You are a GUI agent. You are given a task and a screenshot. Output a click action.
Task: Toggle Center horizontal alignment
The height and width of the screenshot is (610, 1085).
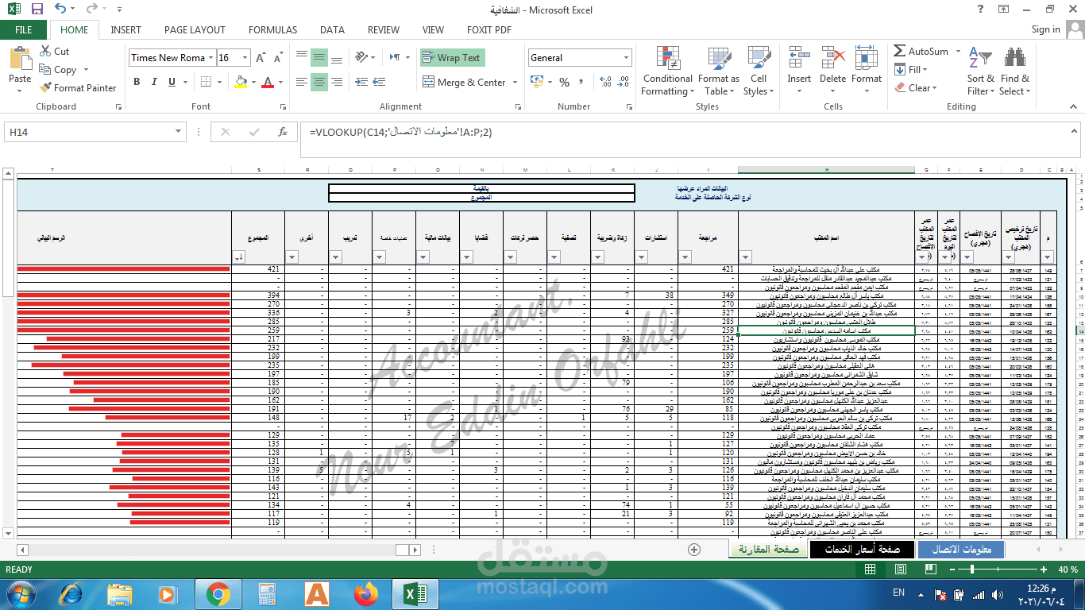319,82
